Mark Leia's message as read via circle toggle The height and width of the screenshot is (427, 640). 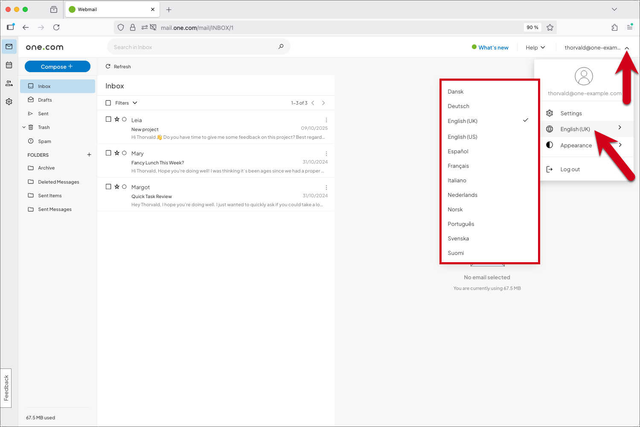124,119
